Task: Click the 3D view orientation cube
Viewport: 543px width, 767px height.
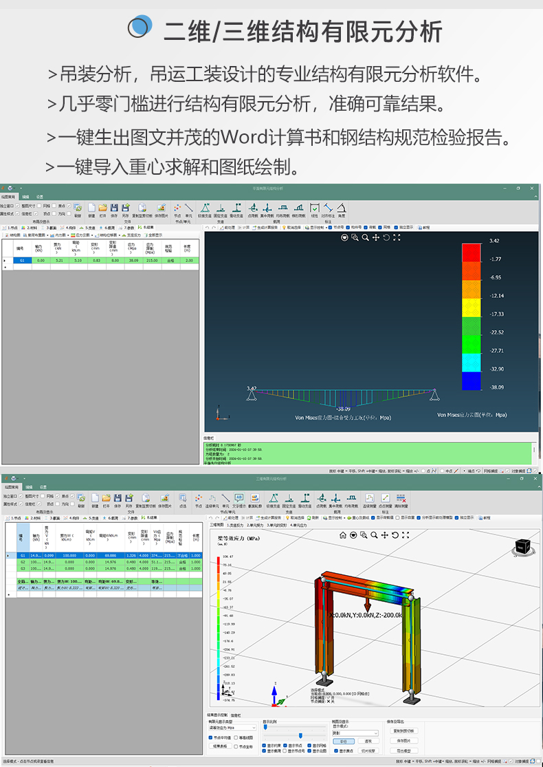Action: 524,547
